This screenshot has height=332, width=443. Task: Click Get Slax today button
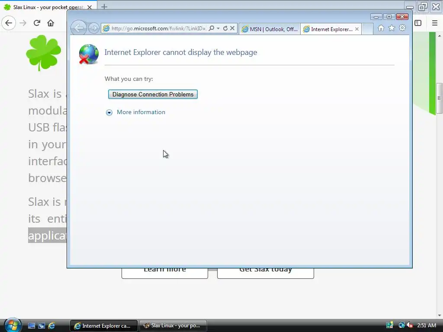click(x=266, y=273)
